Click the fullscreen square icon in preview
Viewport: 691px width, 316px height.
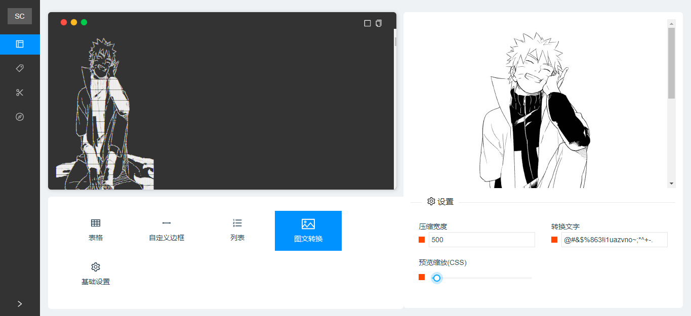[x=368, y=23]
